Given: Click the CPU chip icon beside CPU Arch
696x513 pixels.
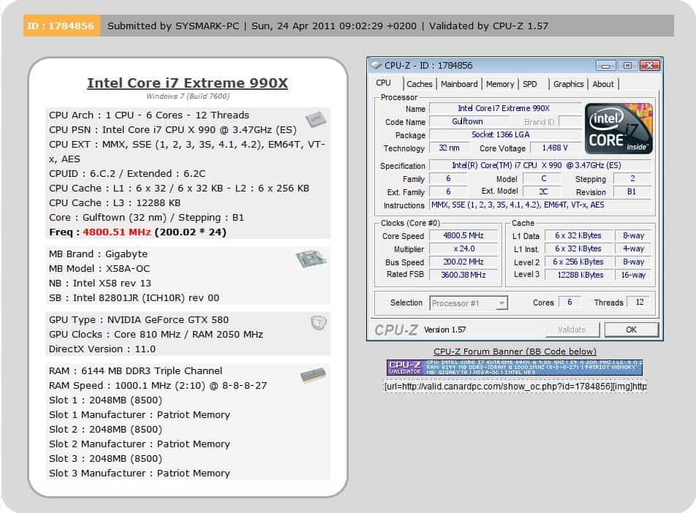Looking at the screenshot, I should click(315, 118).
